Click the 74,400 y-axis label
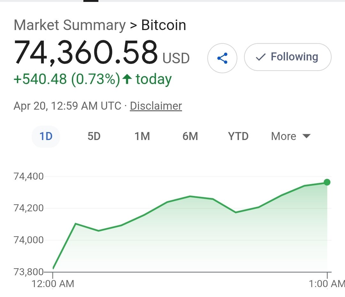 [x=29, y=176]
